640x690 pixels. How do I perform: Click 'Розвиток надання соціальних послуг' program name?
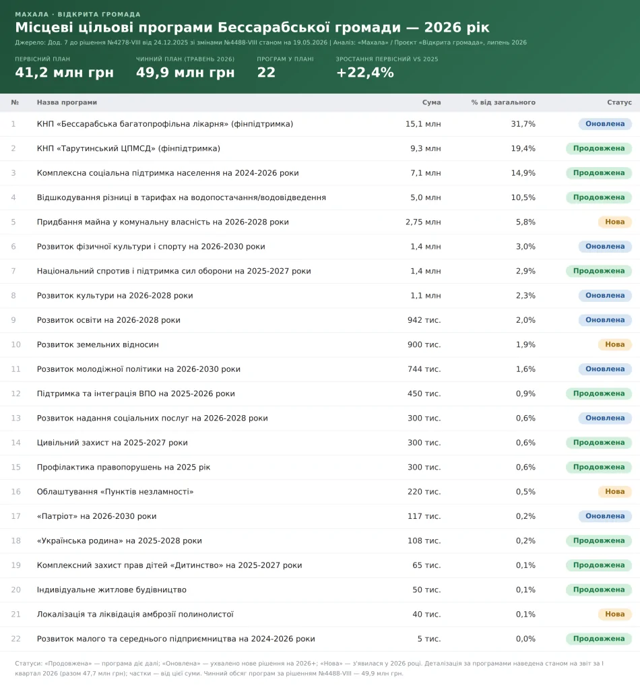point(152,418)
